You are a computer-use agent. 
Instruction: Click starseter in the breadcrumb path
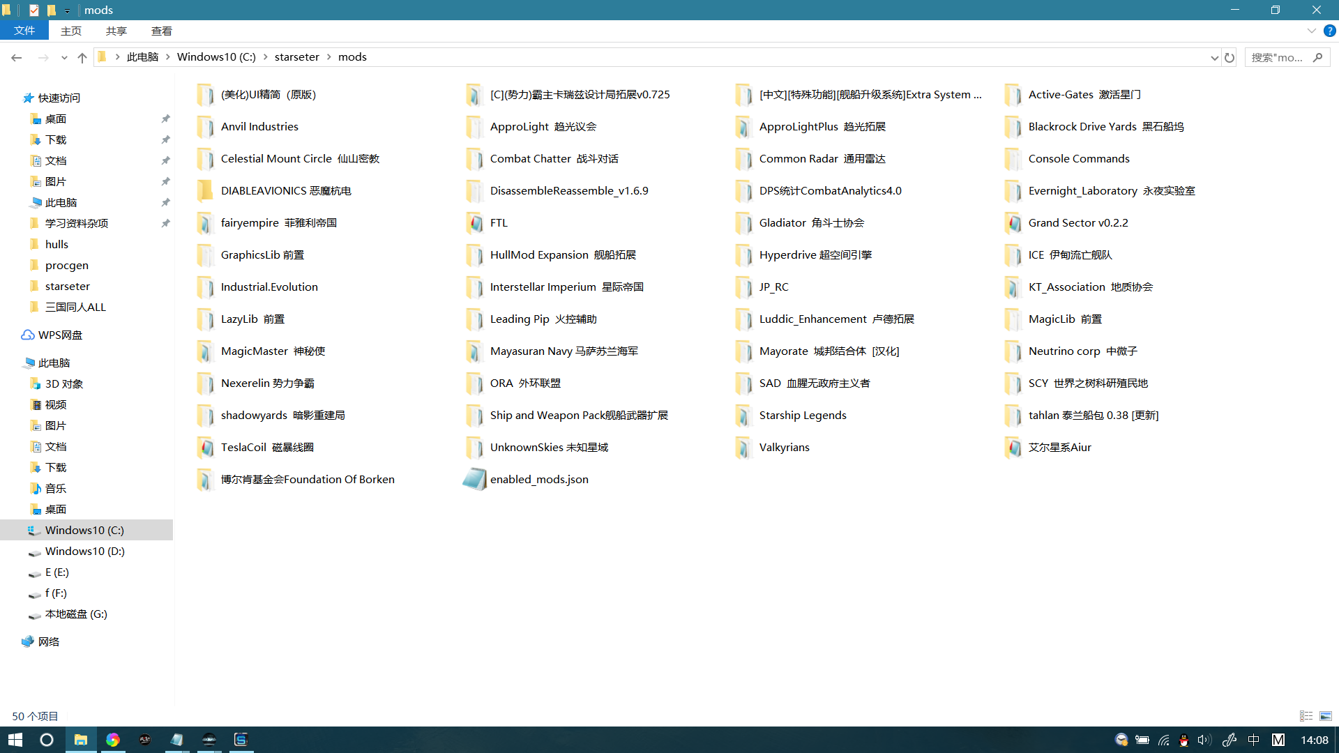coord(296,57)
